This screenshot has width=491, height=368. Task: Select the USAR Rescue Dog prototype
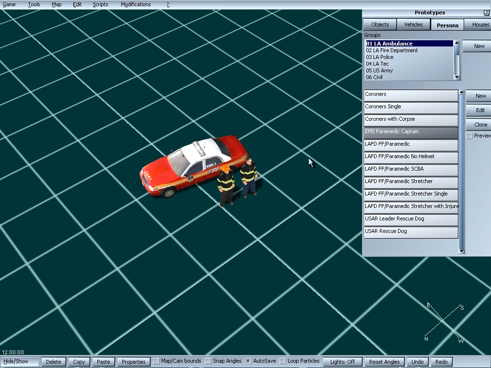411,233
